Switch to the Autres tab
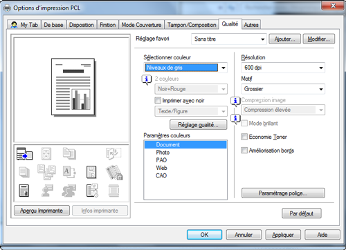This screenshot has height=250, width=346. point(251,25)
